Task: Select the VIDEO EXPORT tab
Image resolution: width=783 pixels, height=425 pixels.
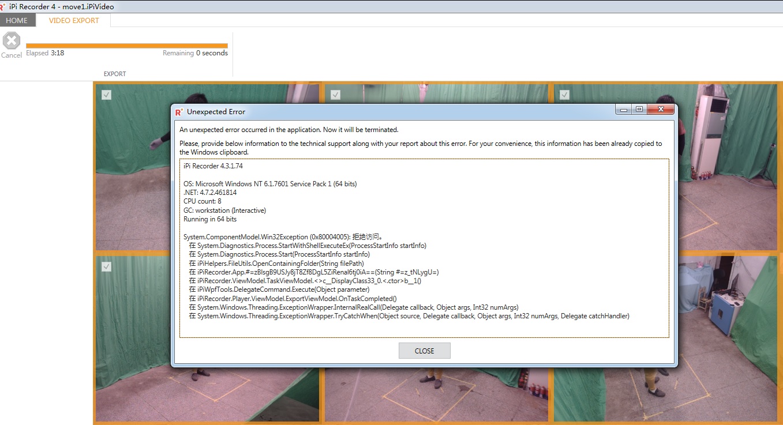Action: click(x=74, y=20)
